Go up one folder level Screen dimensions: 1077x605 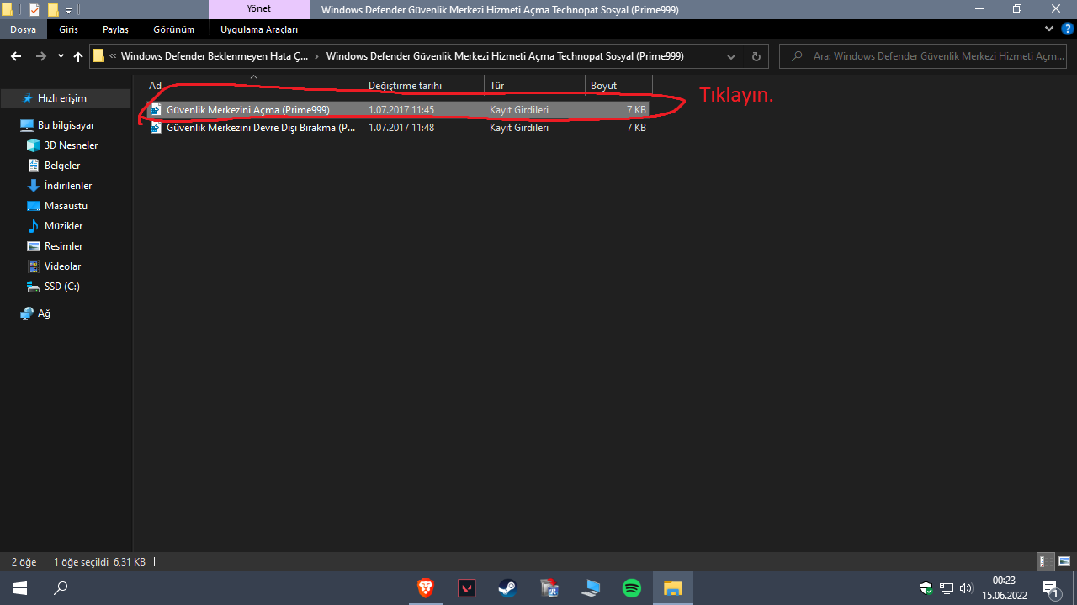click(x=78, y=56)
